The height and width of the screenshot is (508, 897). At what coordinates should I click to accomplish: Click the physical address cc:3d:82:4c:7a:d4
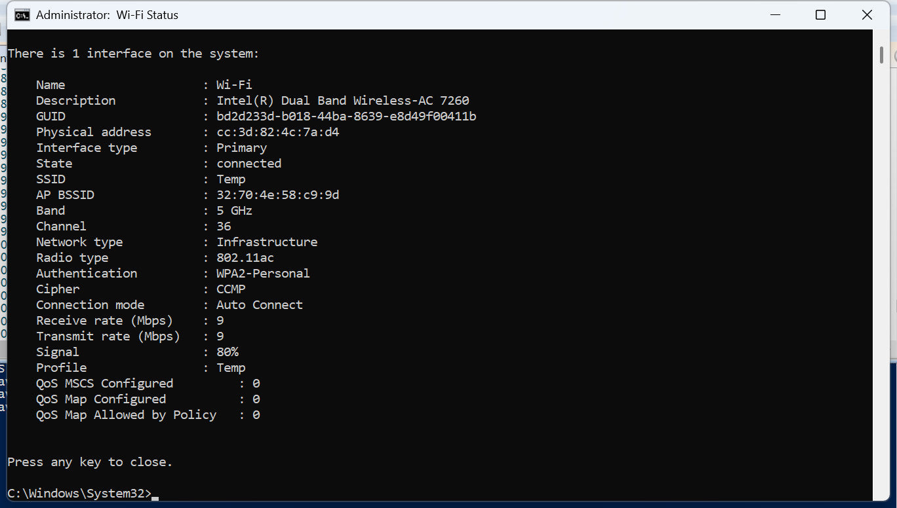pyautogui.click(x=277, y=132)
